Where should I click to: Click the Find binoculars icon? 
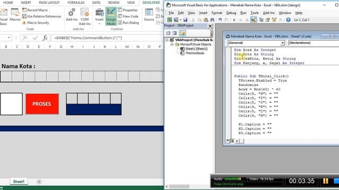[x=212, y=20]
